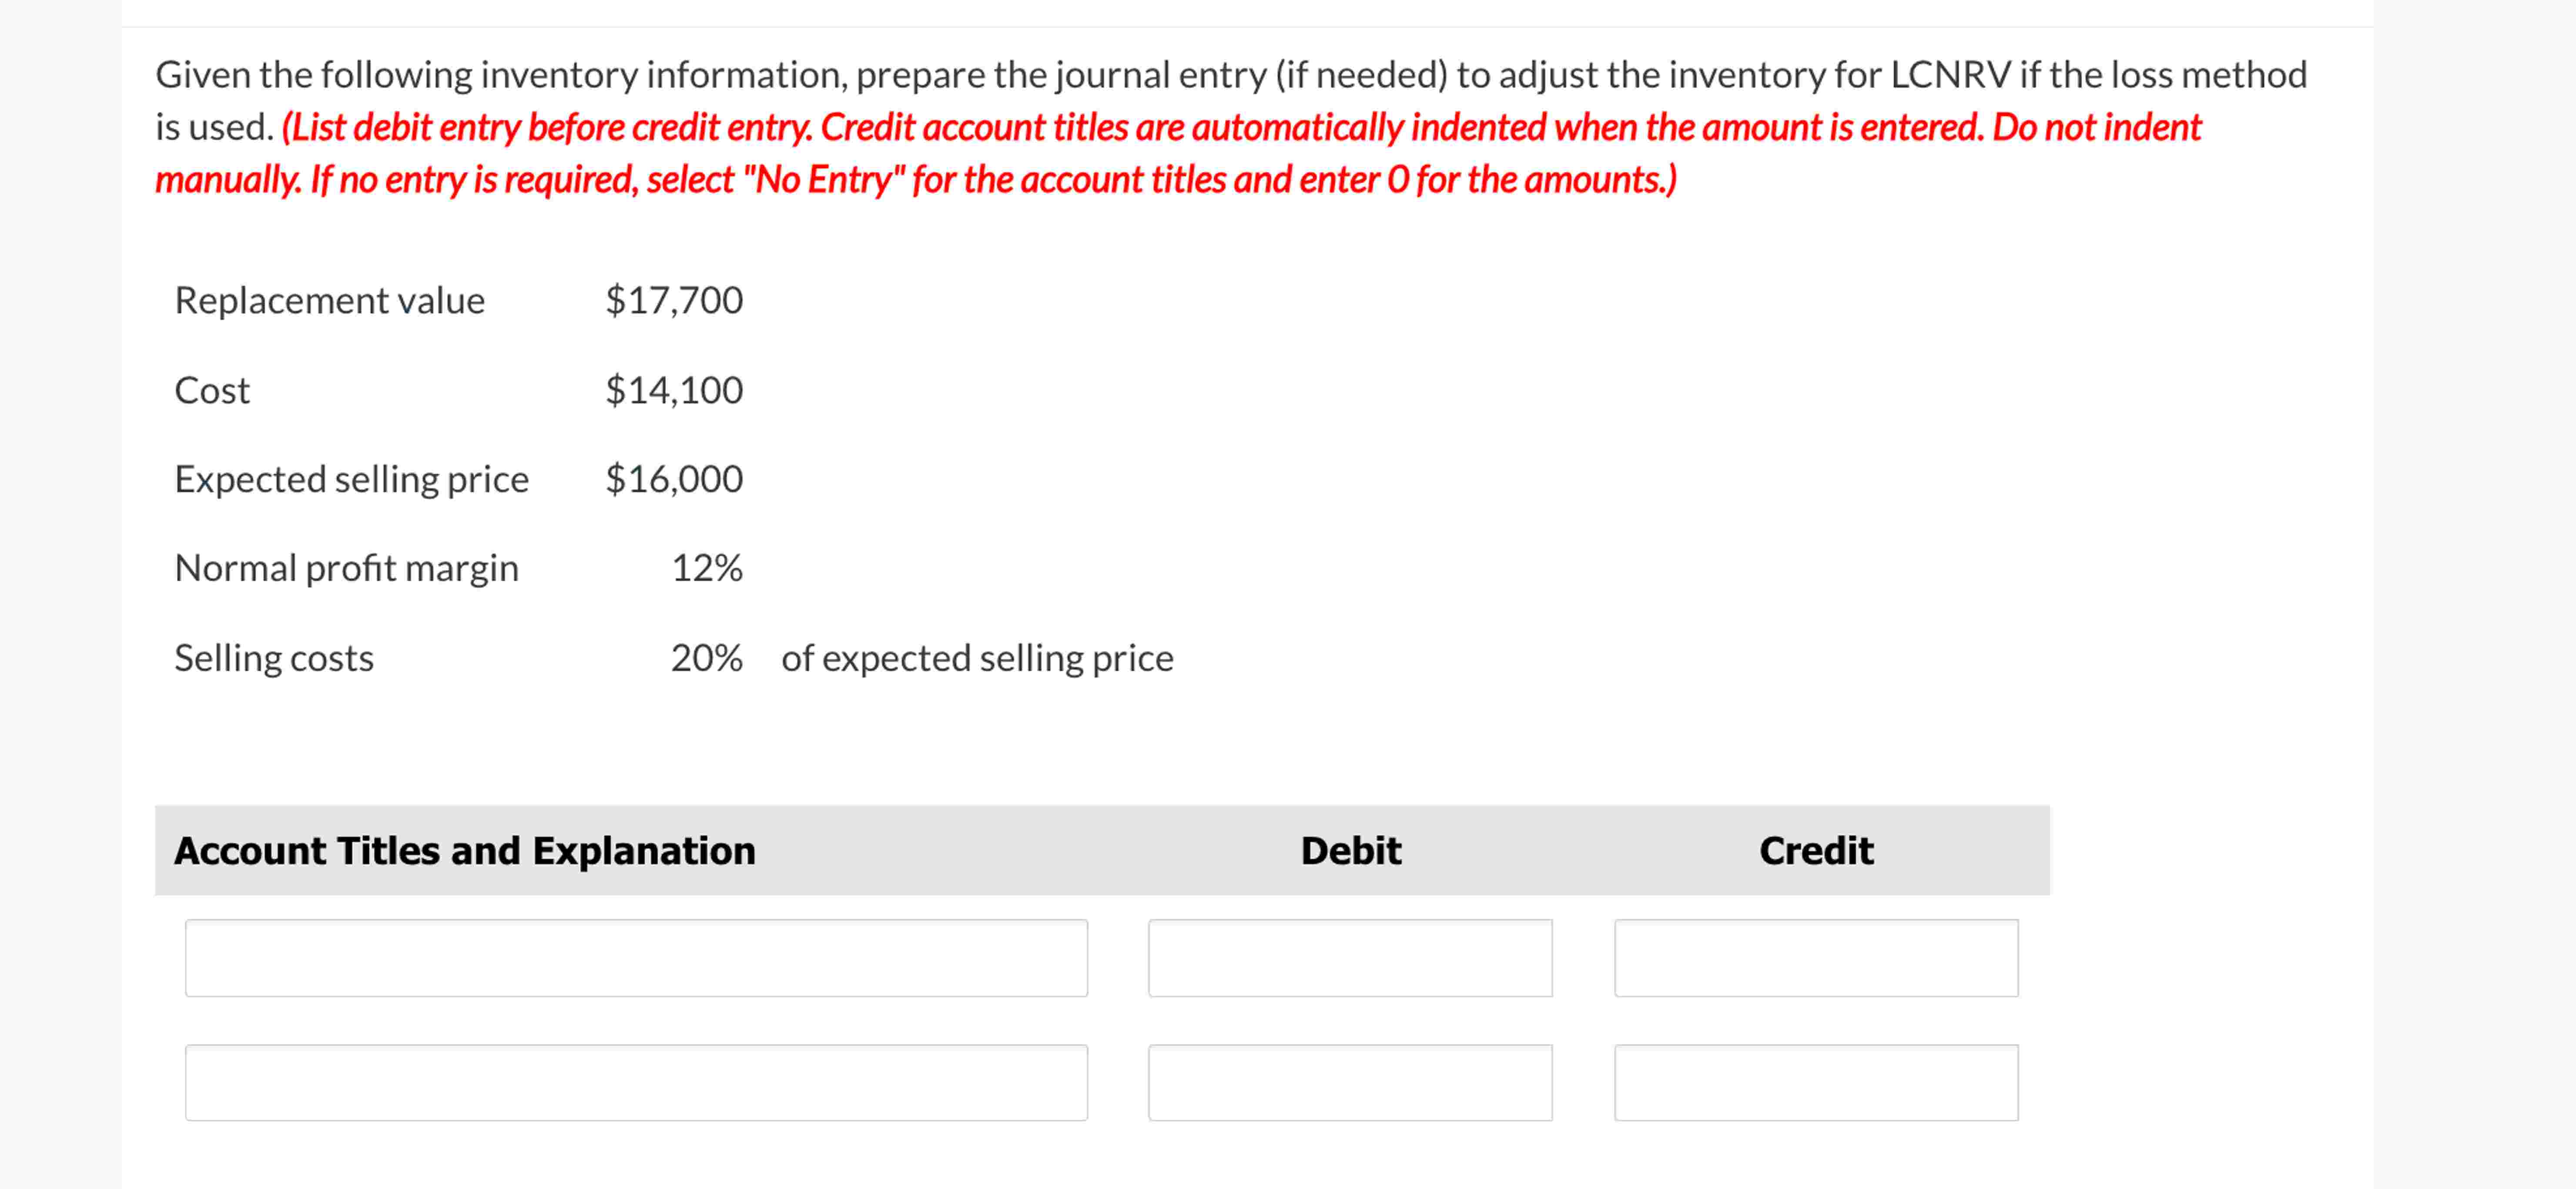This screenshot has height=1189, width=2576.
Task: Open the first Account Titles dropdown
Action: pyautogui.click(x=636, y=958)
